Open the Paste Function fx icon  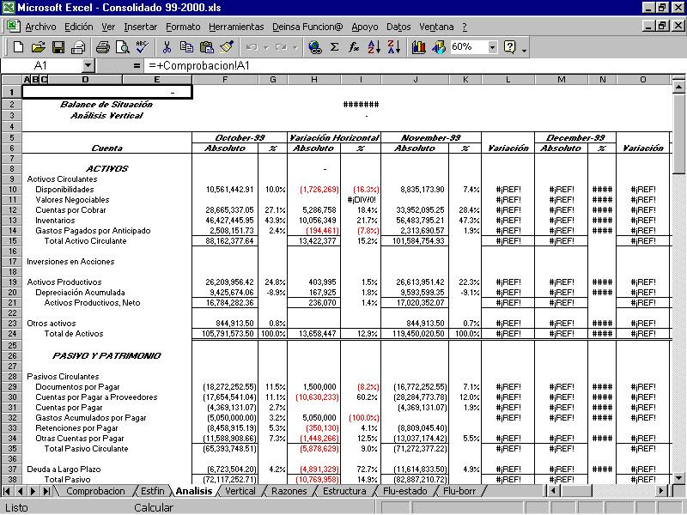pyautogui.click(x=354, y=47)
